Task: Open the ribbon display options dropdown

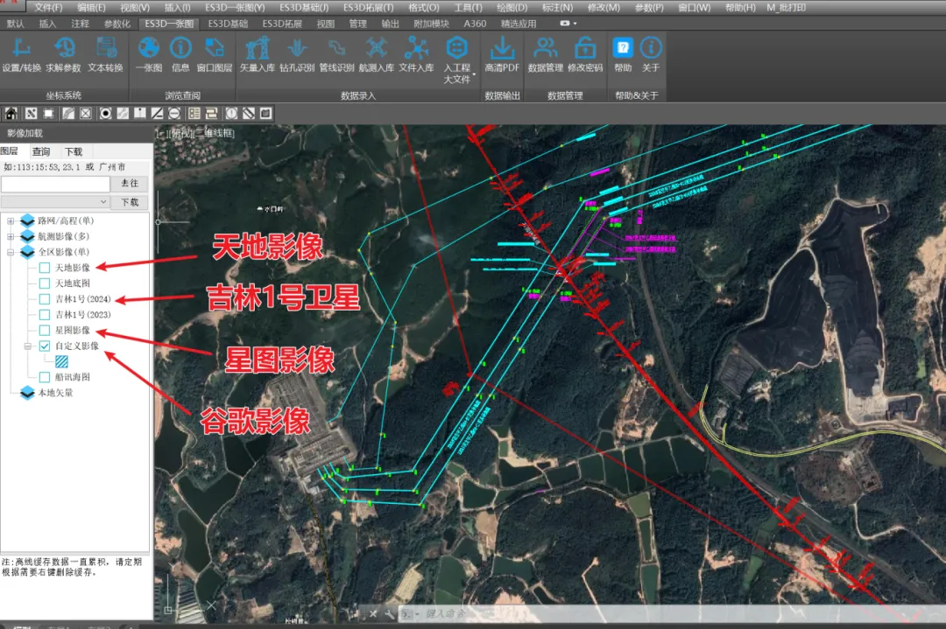Action: click(568, 24)
